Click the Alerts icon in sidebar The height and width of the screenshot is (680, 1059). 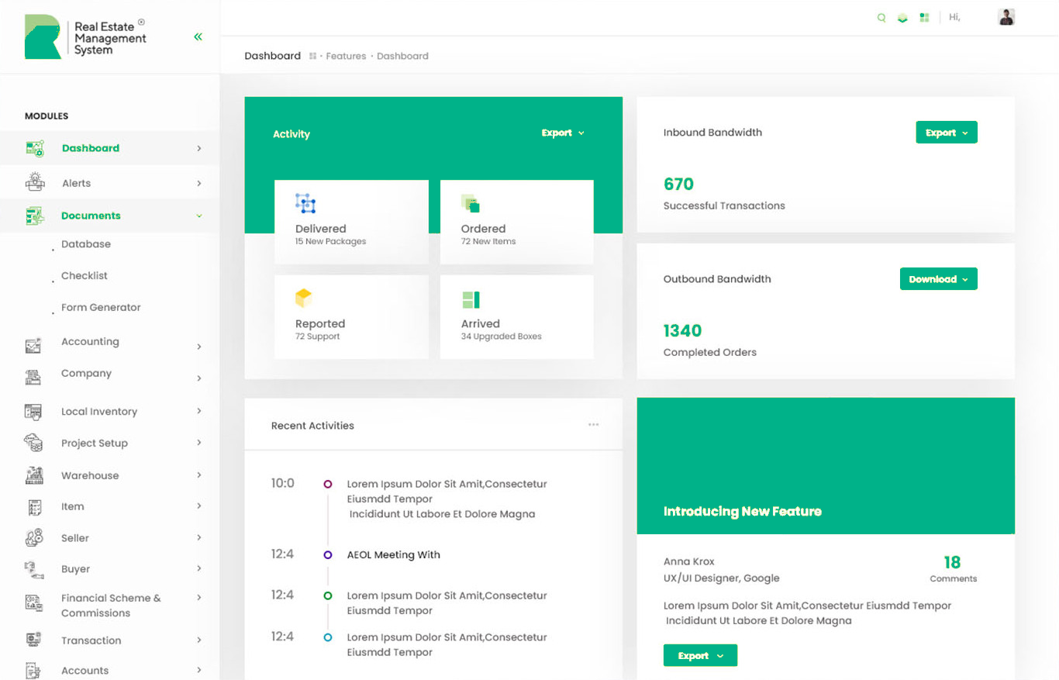(x=35, y=182)
